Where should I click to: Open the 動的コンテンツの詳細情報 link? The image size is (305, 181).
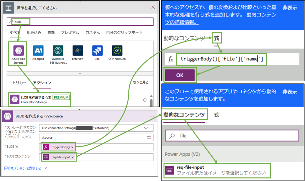pos(220,18)
